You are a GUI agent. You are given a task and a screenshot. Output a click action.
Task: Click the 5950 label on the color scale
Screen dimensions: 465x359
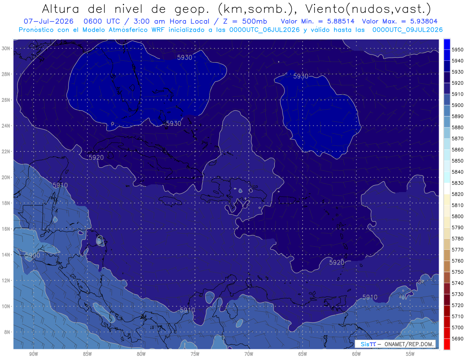[x=458, y=50]
